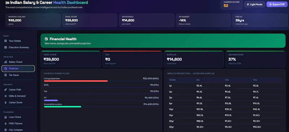Click the 12% column header
The height and width of the screenshot is (132, 289).
[227, 80]
